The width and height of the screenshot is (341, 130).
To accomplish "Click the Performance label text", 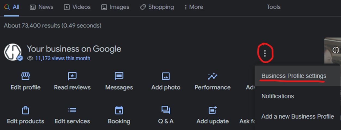I will [x=213, y=87].
